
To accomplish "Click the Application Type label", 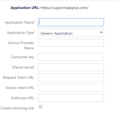I will (x=21, y=33).
